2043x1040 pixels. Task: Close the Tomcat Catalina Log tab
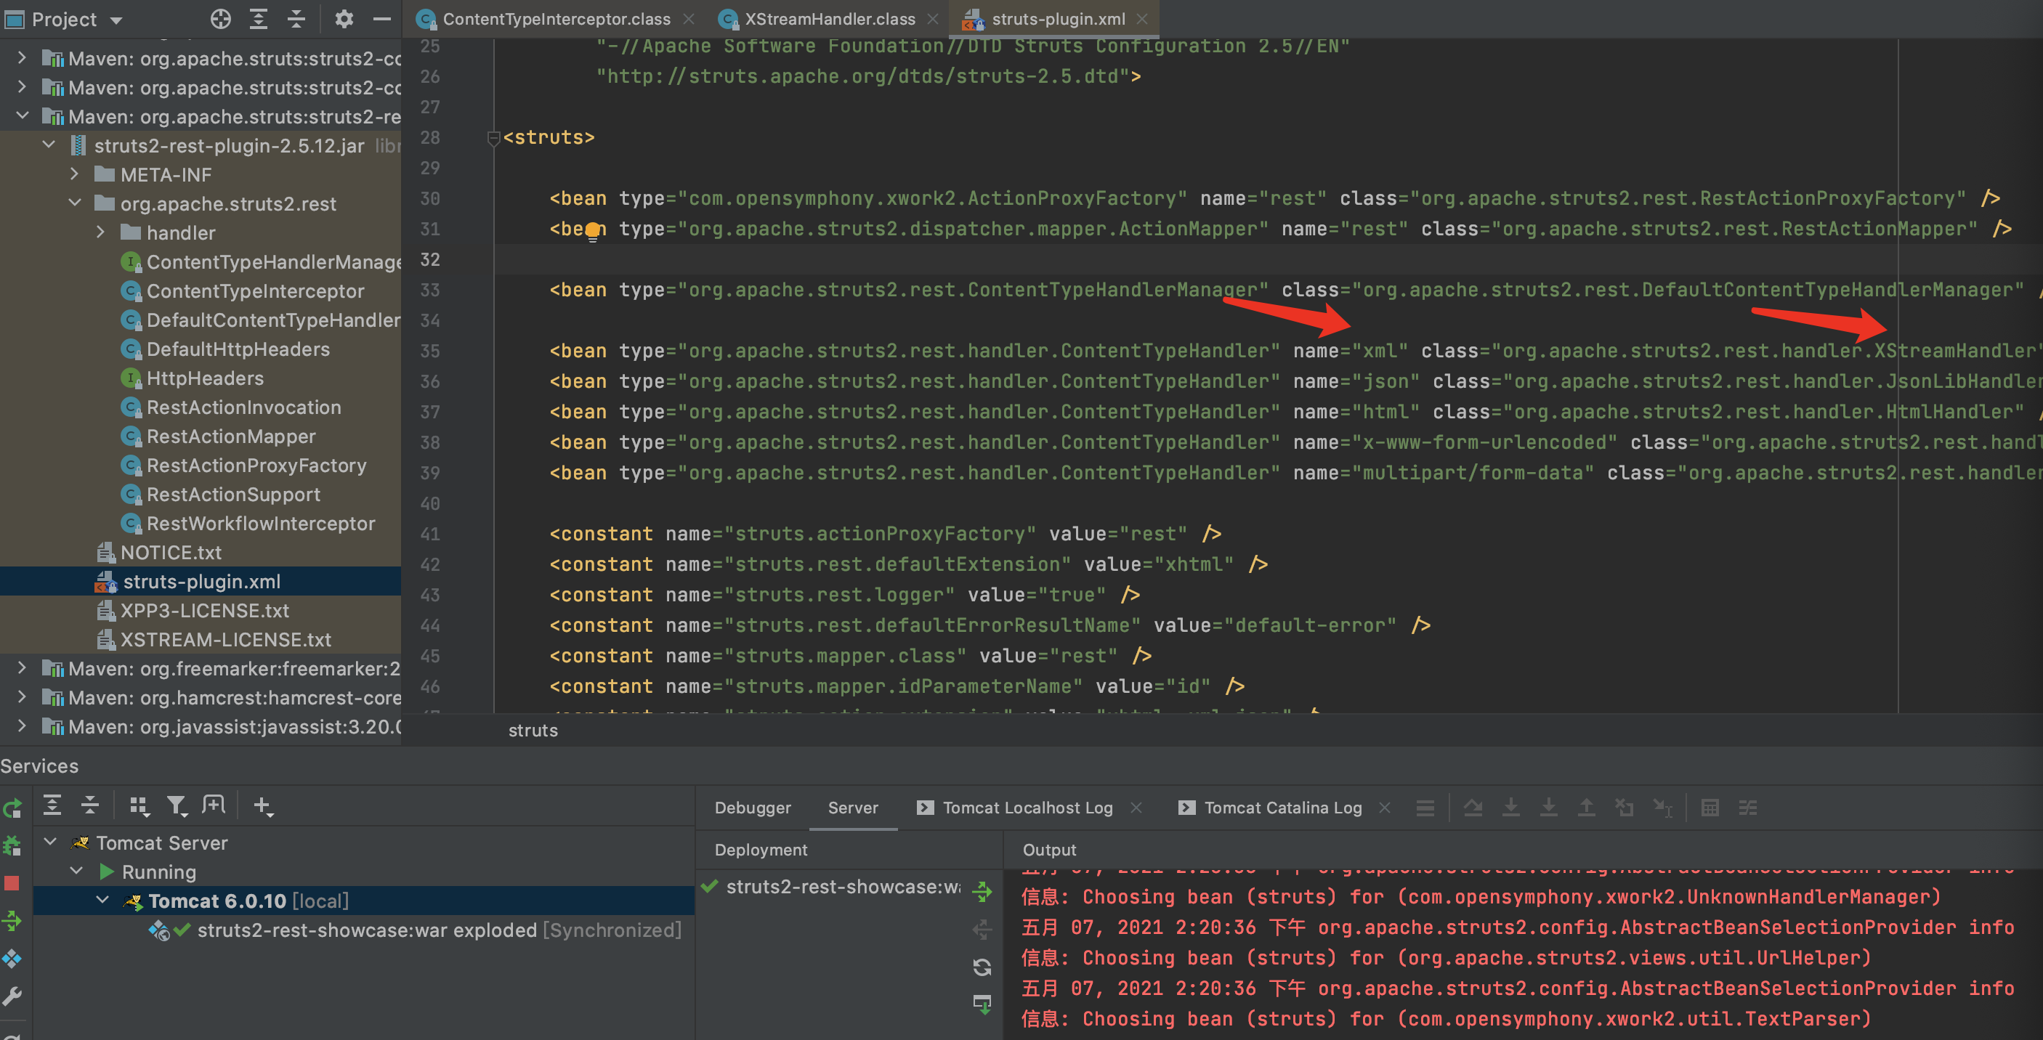click(1385, 808)
